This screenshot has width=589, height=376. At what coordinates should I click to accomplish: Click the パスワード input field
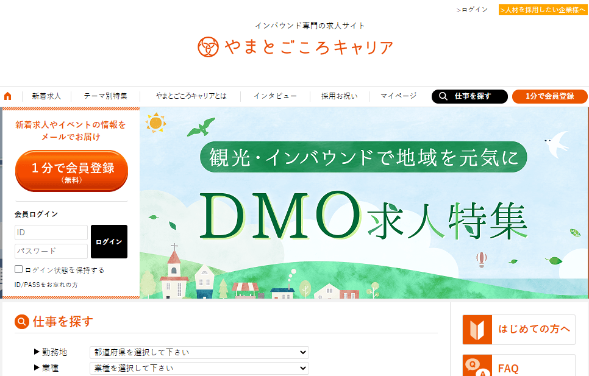[x=51, y=252]
